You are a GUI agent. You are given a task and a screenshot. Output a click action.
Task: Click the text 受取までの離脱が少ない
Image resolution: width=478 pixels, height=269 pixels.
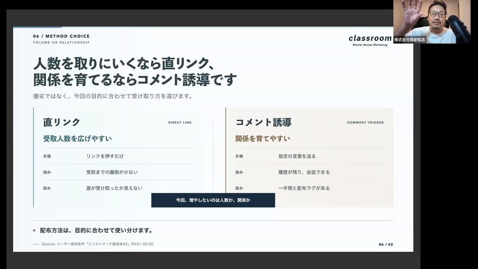click(112, 172)
